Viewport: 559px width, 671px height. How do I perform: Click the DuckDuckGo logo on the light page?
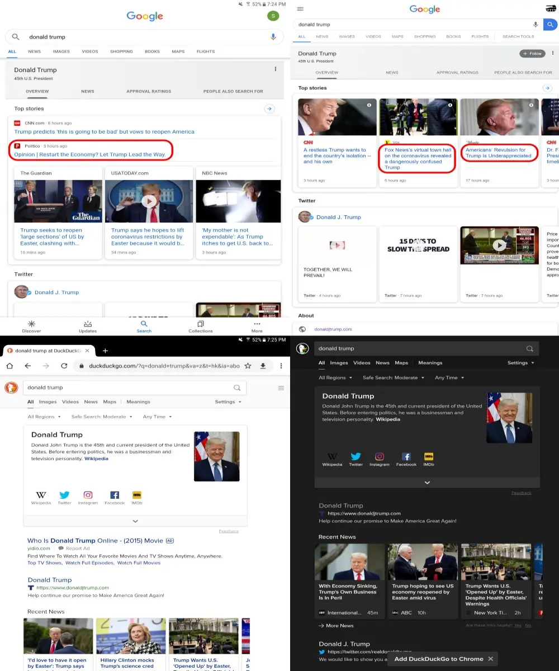(11, 388)
